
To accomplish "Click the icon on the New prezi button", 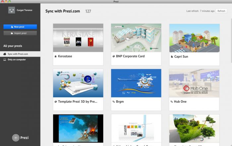I will tap(12, 27).
